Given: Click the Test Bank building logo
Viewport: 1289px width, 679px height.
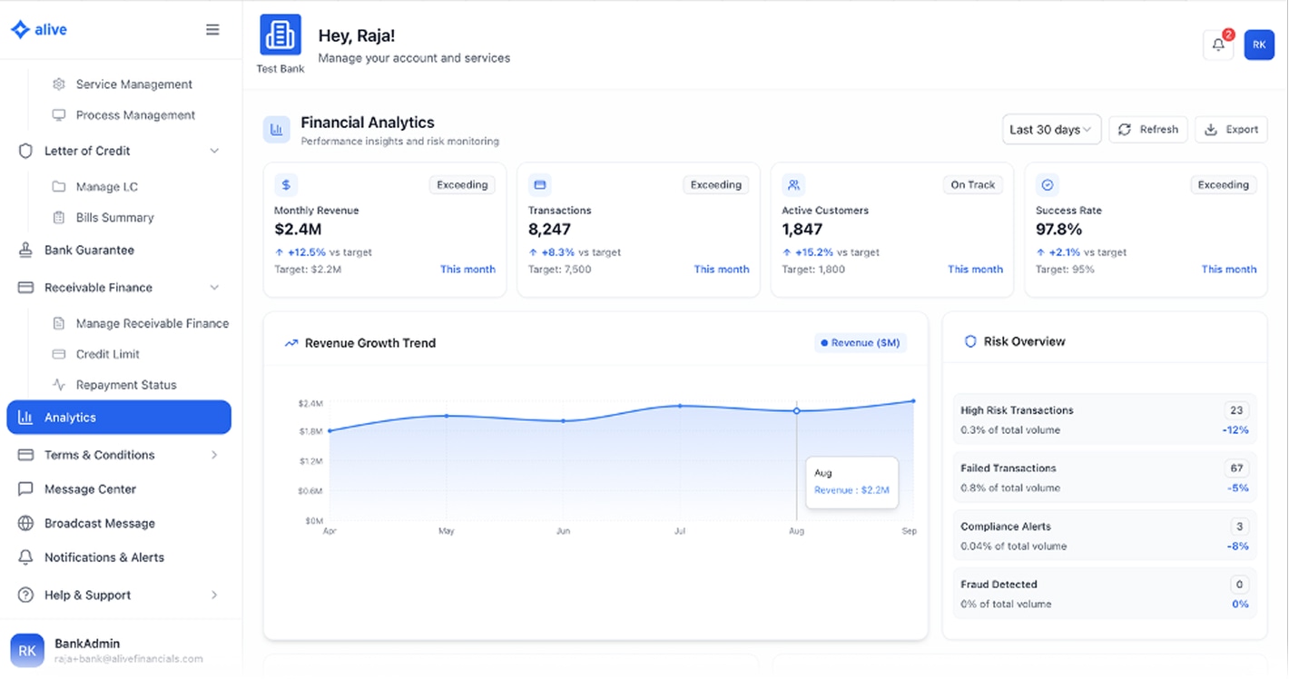Looking at the screenshot, I should pyautogui.click(x=280, y=35).
